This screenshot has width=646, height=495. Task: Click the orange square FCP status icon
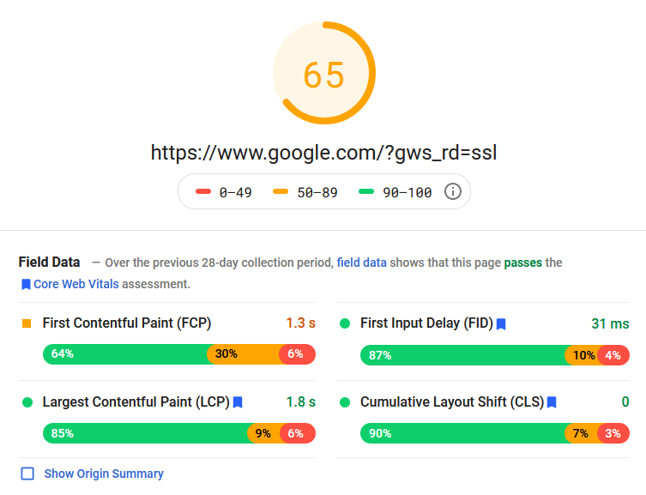coord(27,323)
